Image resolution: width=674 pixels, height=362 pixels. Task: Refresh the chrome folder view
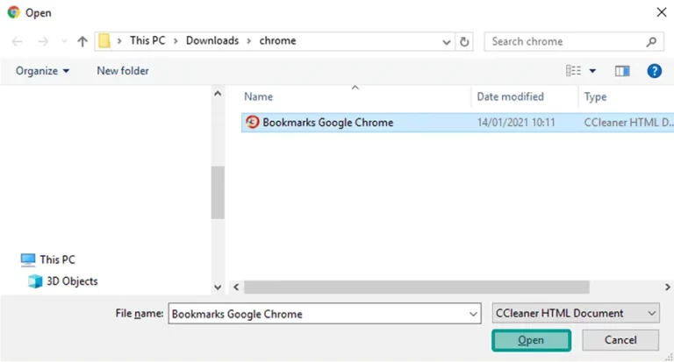coord(464,42)
